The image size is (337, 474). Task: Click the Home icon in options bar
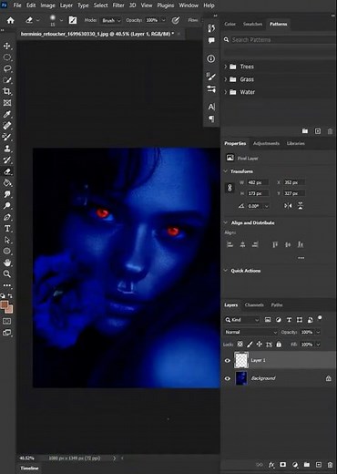tap(11, 20)
